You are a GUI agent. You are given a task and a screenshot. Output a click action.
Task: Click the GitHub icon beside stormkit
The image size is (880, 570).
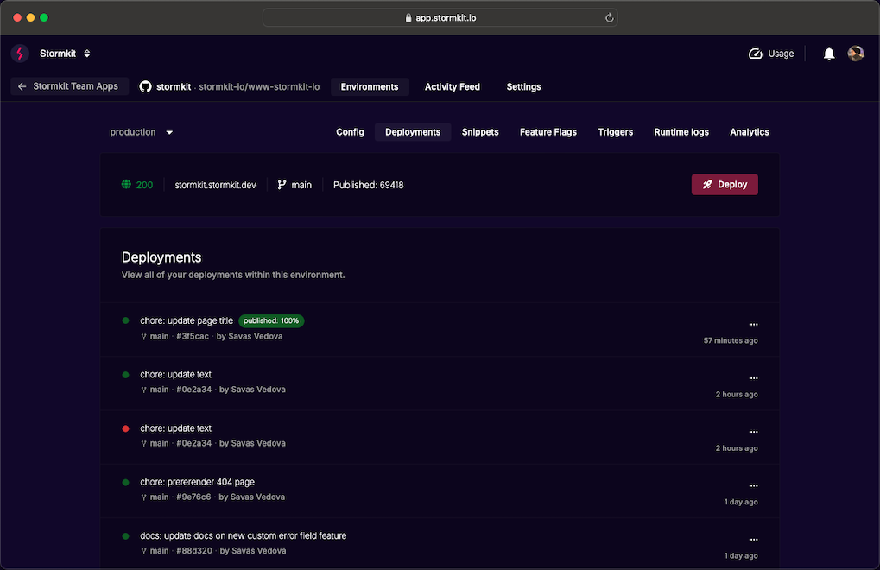145,86
